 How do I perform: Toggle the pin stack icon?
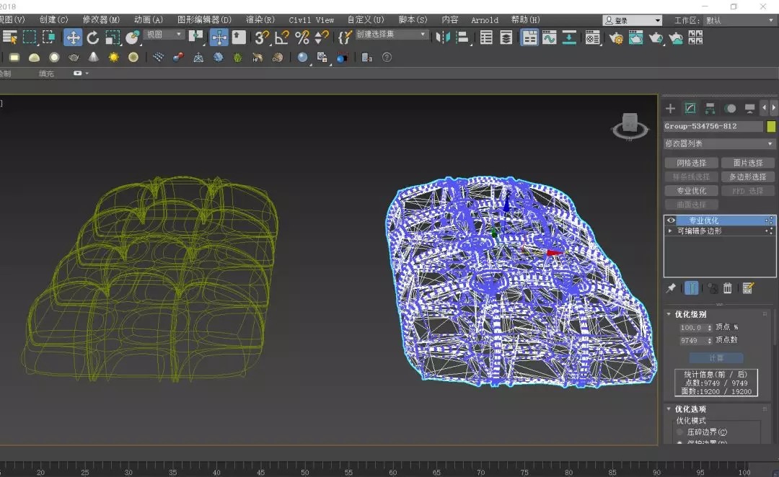(671, 288)
